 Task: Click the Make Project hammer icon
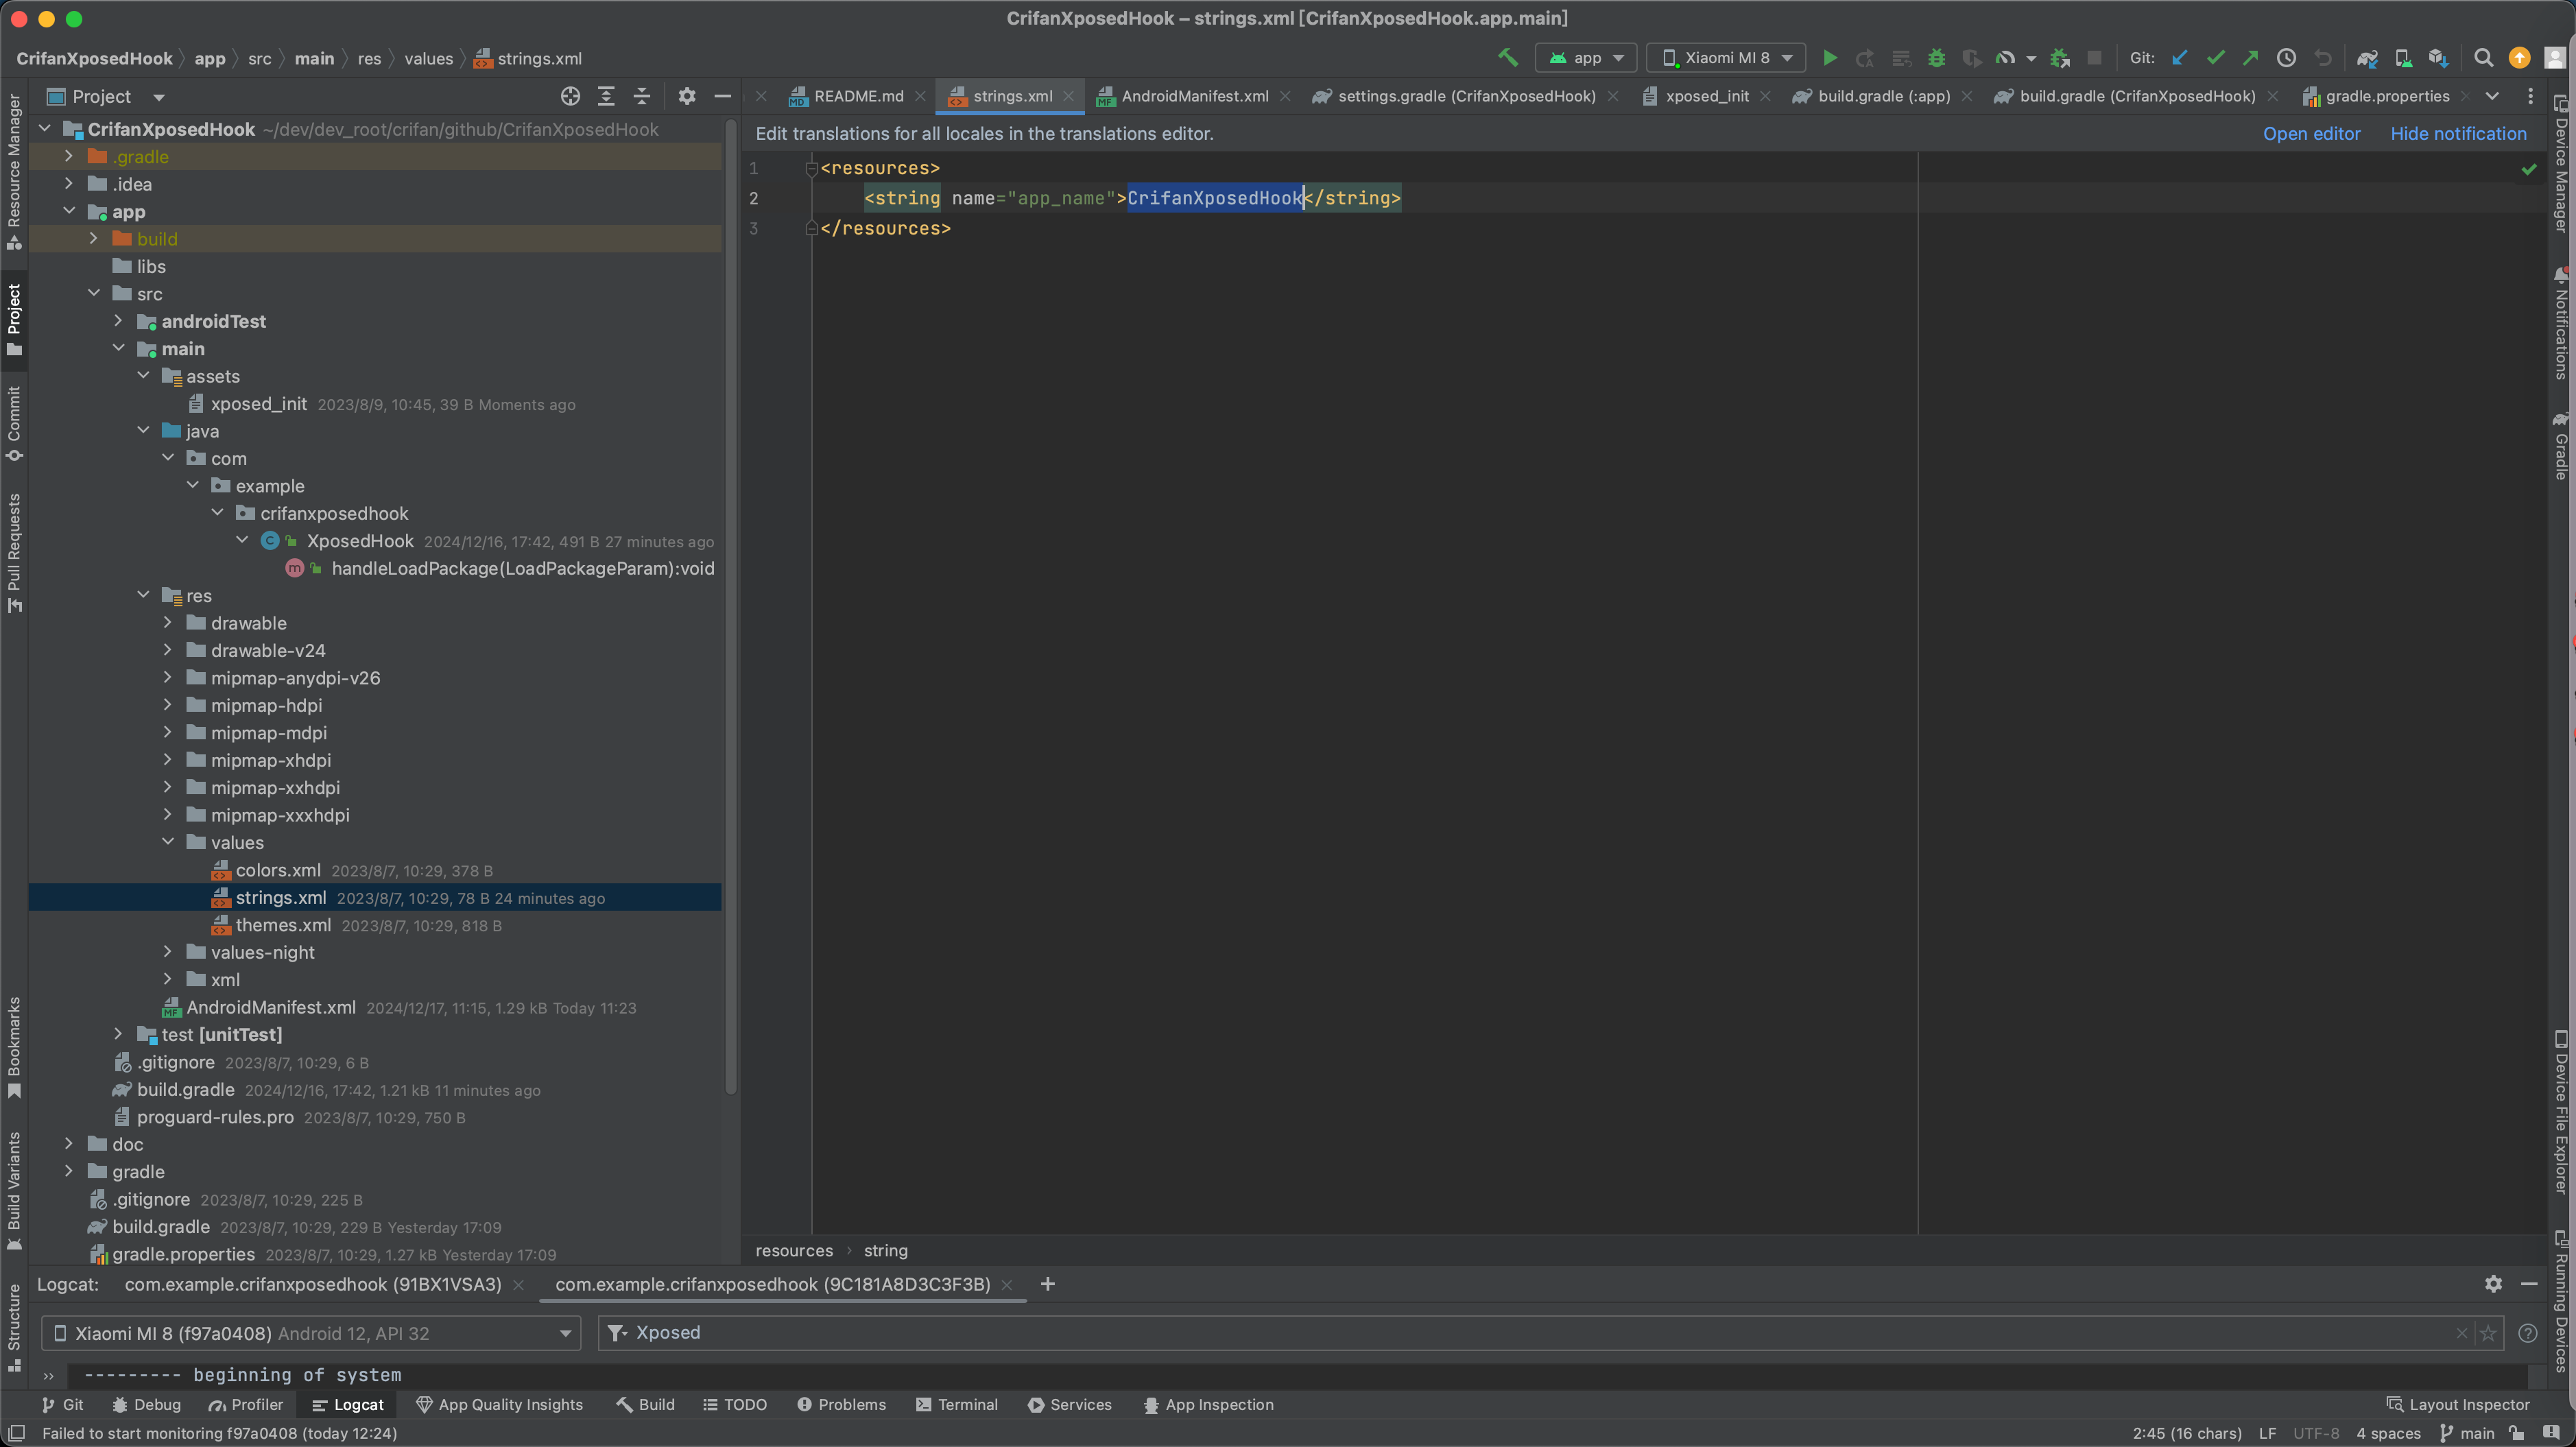point(1508,58)
